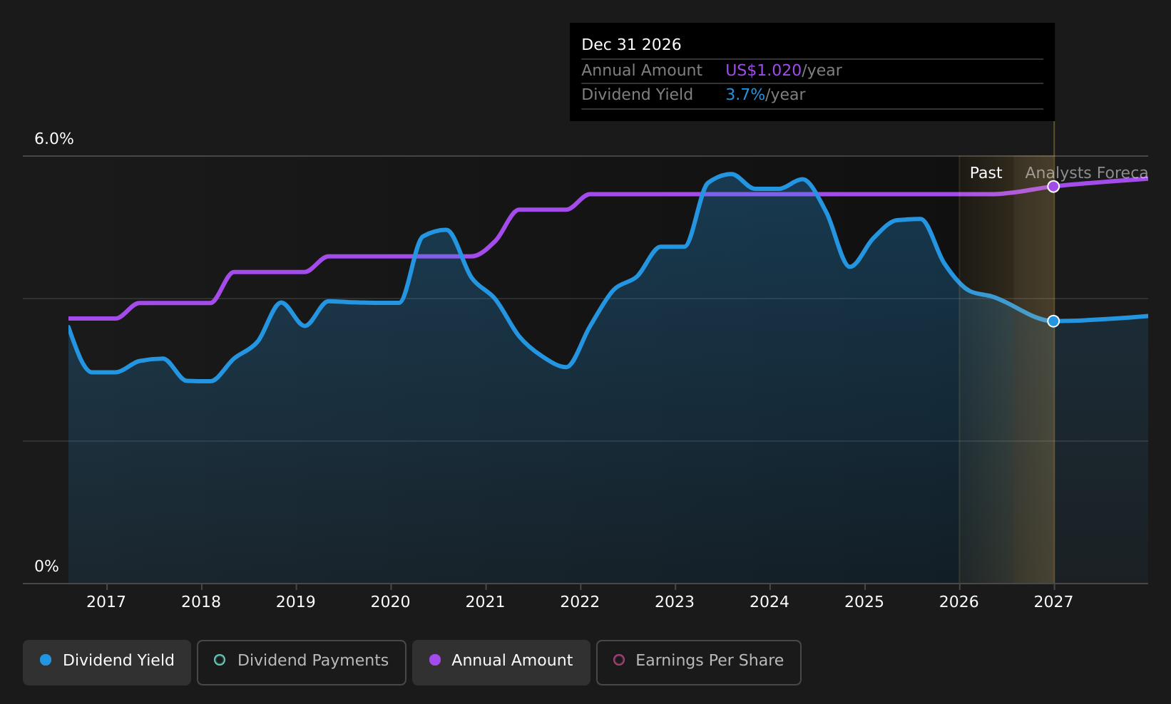Viewport: 1171px width, 704px height.
Task: Click the 'Past' region label
Action: coord(986,173)
